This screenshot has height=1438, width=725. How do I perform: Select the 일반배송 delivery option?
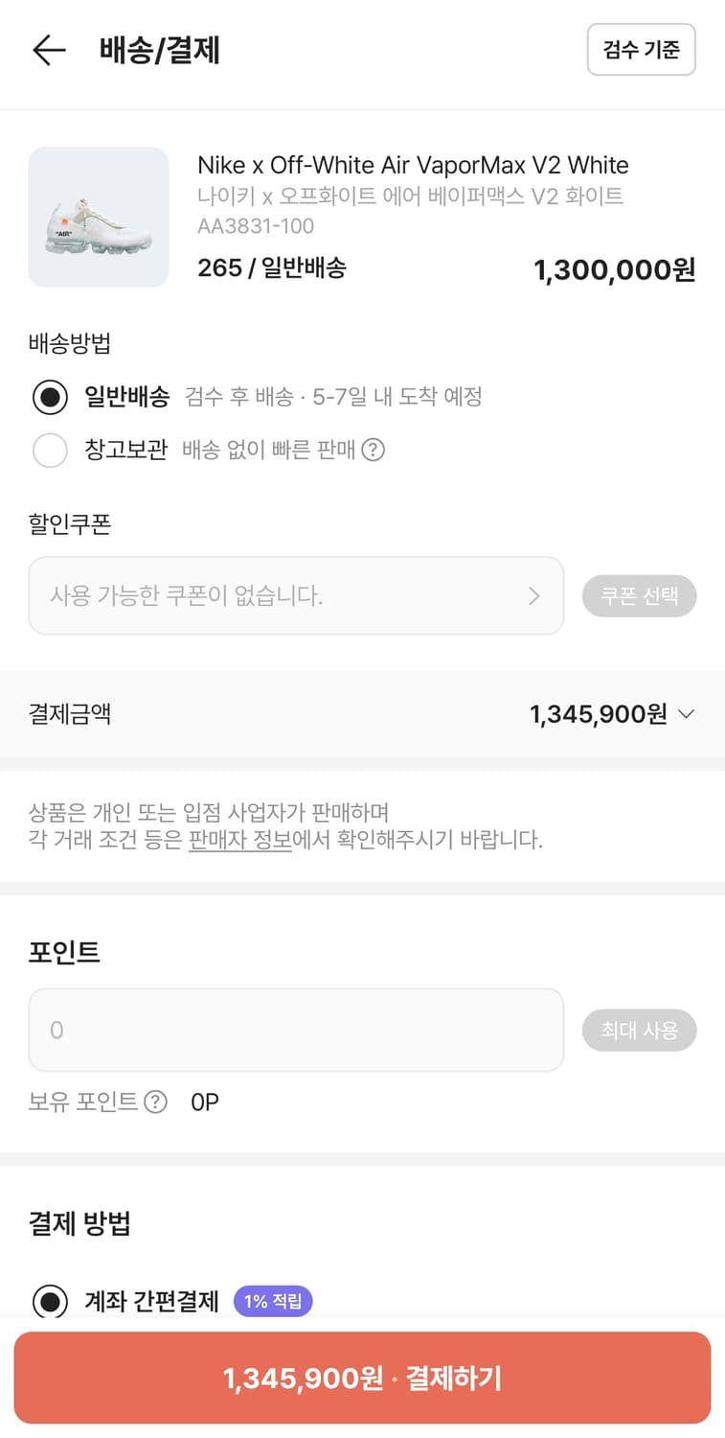point(50,397)
